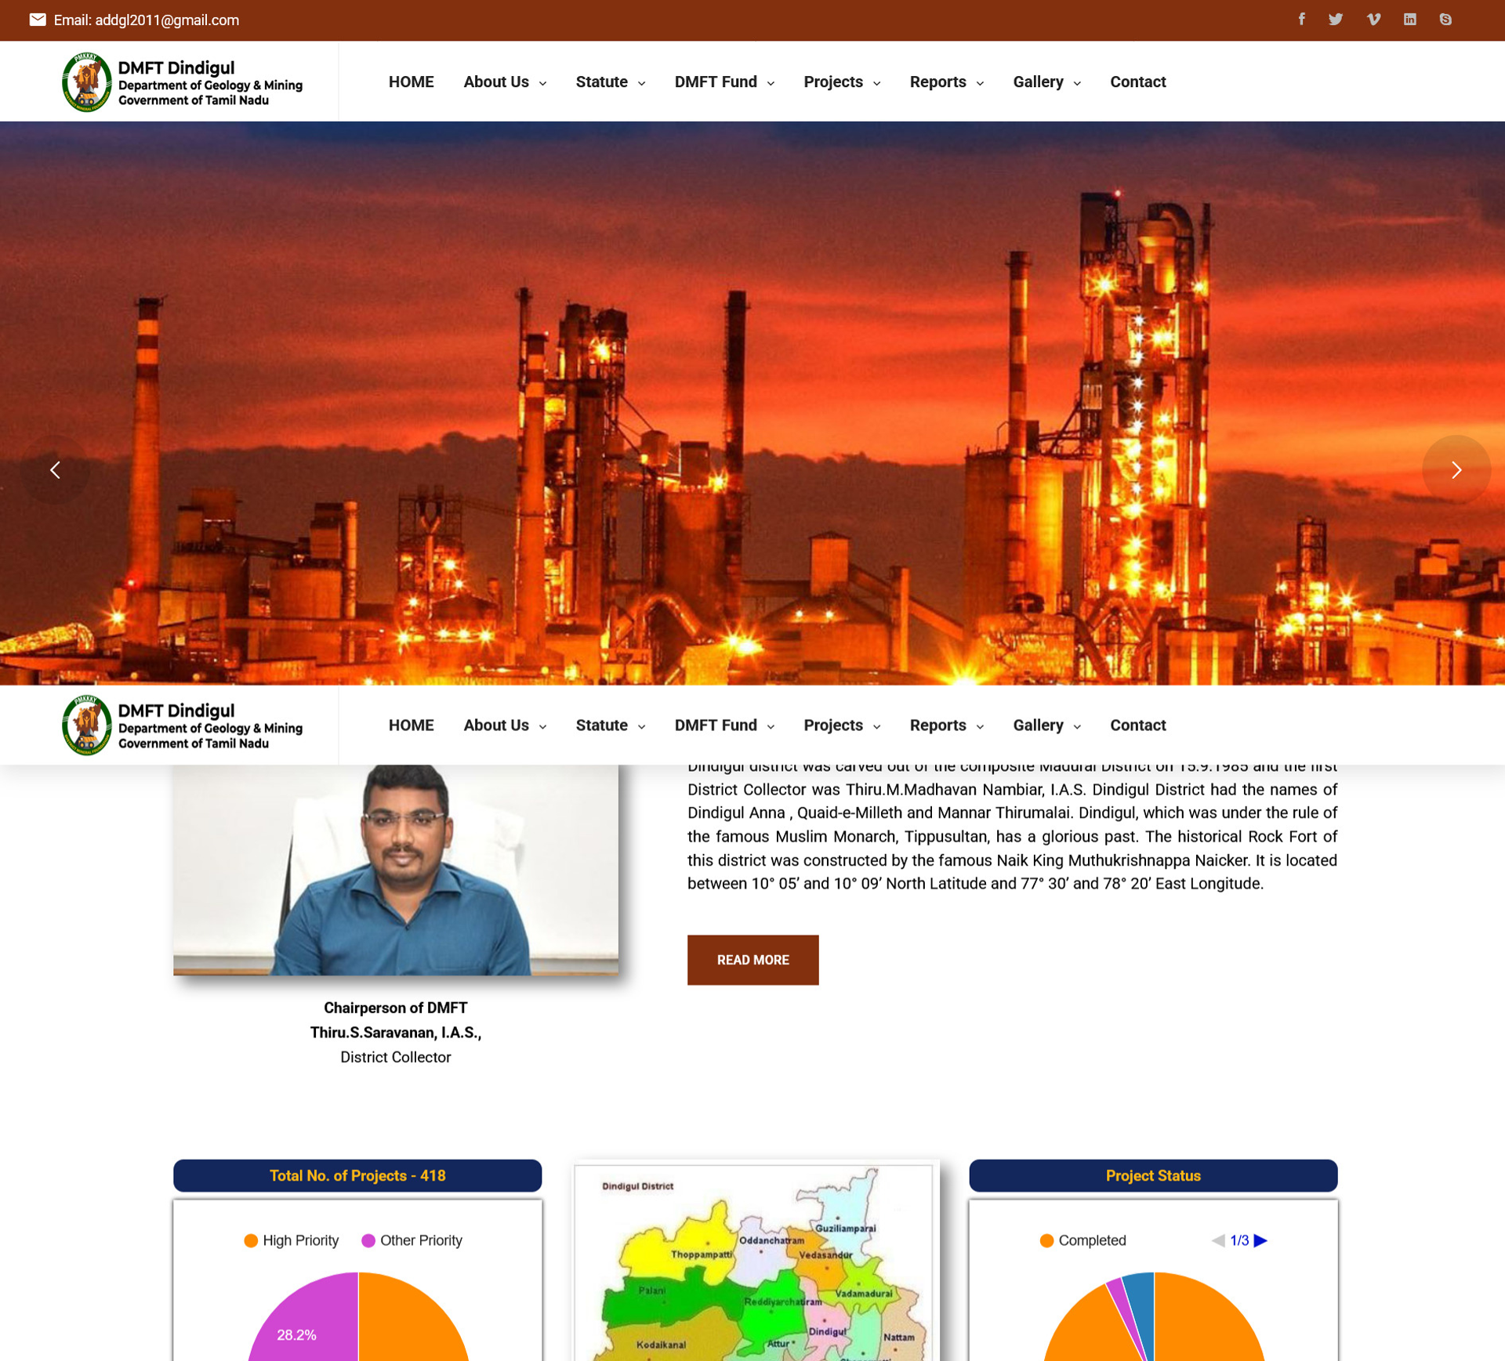
Task: Click the email address addgl2011@gmail.com
Action: [x=167, y=20]
